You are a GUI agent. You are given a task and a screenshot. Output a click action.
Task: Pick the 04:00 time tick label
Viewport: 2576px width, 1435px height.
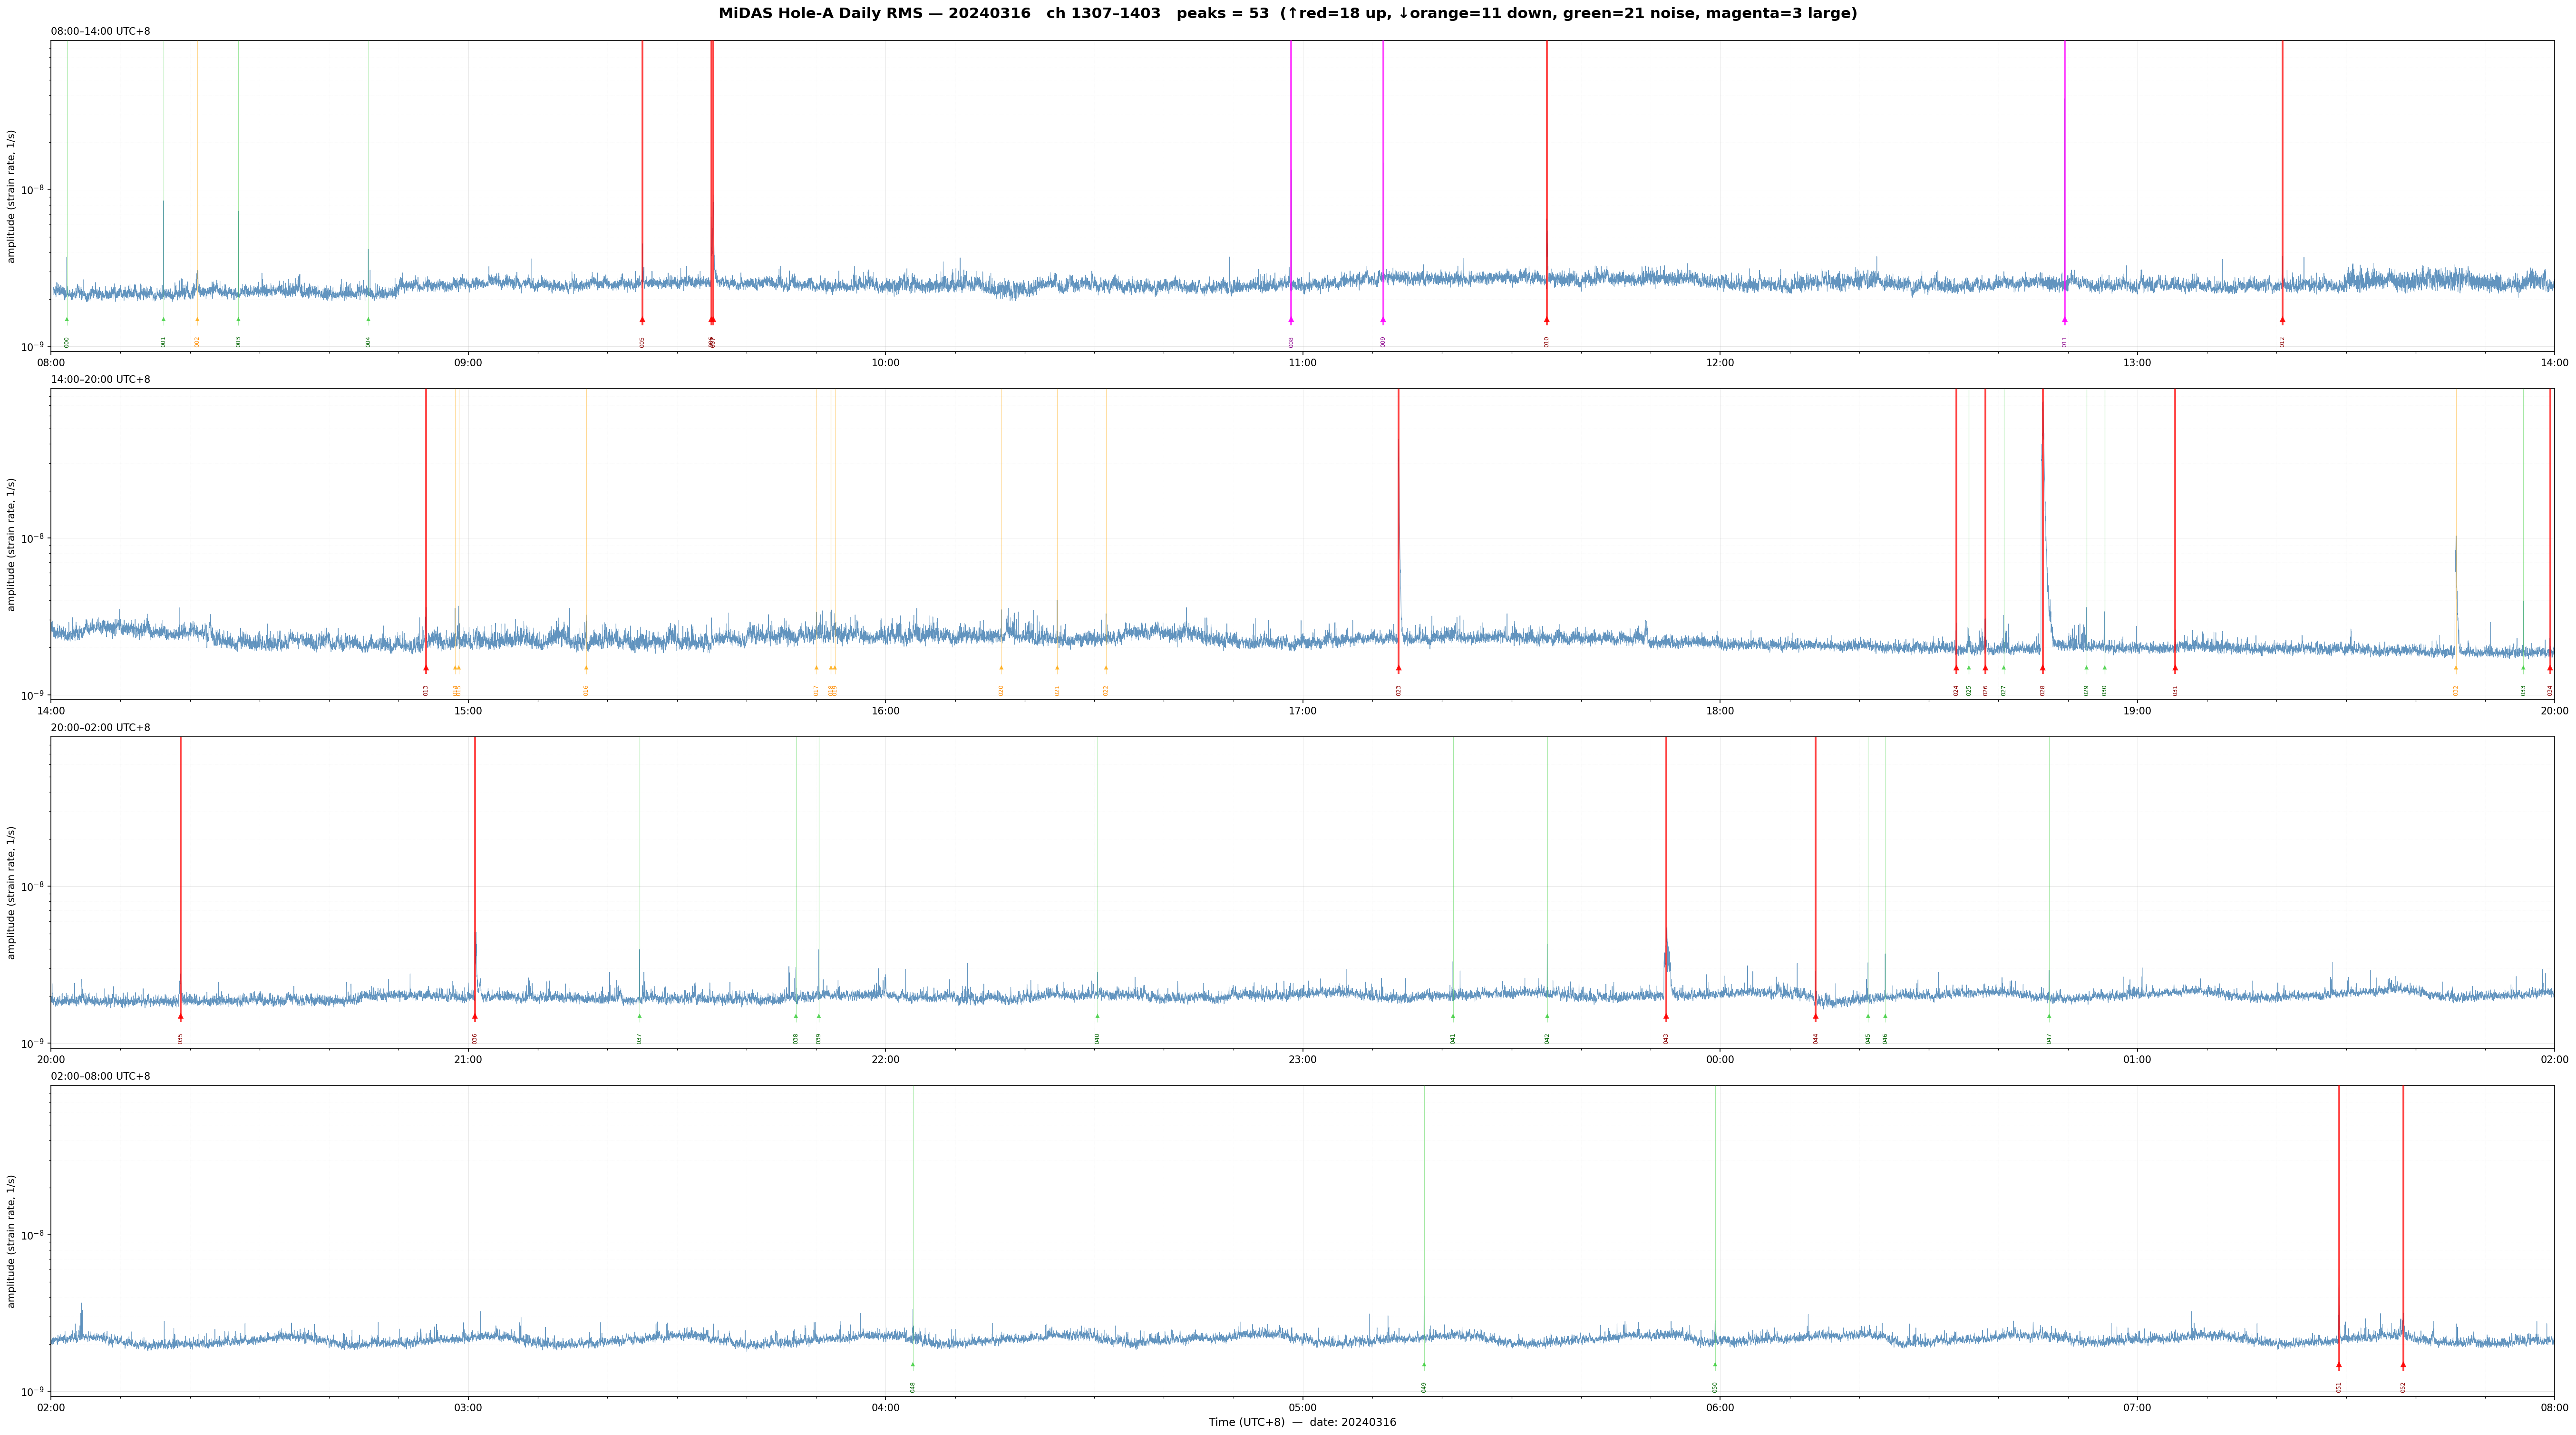(885, 1408)
